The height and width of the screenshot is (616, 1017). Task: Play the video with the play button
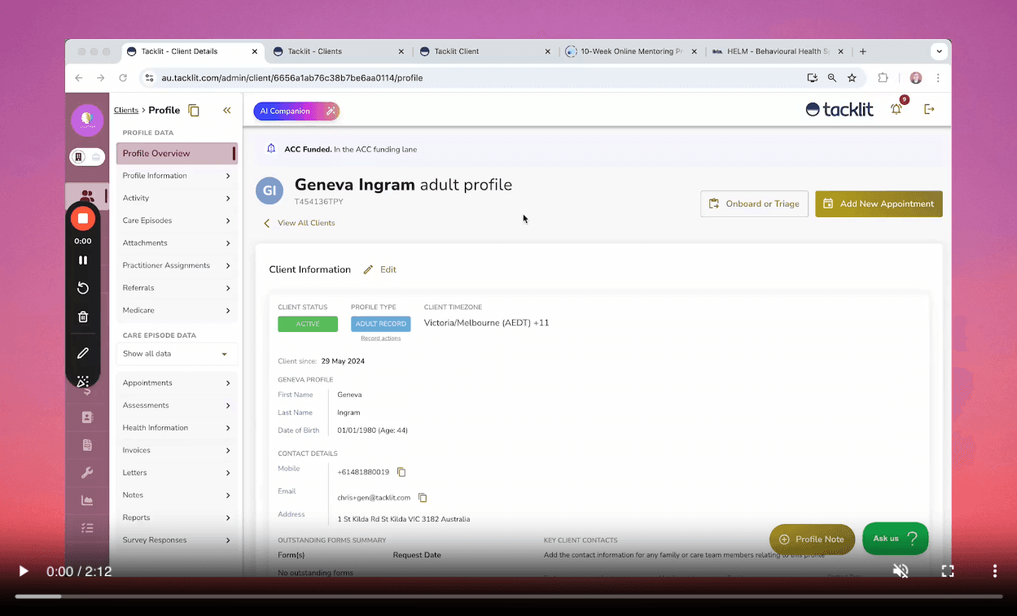(24, 571)
